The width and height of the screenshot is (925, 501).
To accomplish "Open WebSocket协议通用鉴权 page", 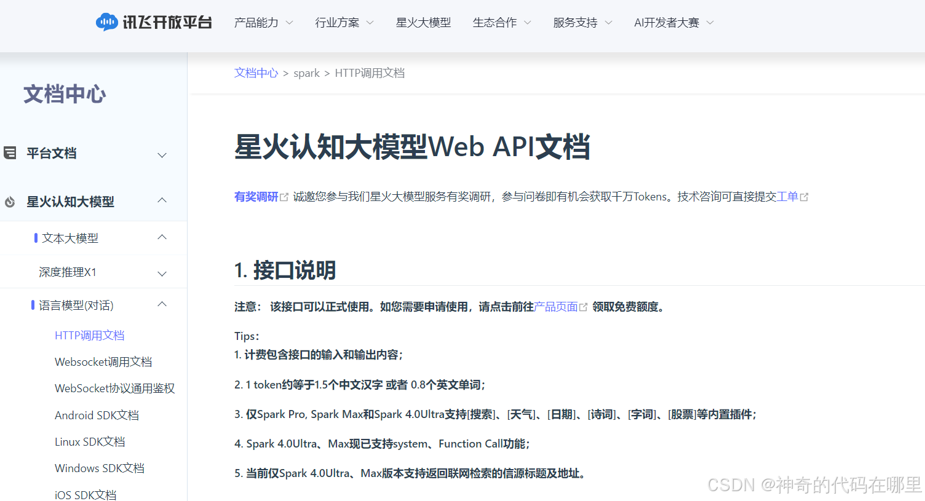I will (115, 388).
